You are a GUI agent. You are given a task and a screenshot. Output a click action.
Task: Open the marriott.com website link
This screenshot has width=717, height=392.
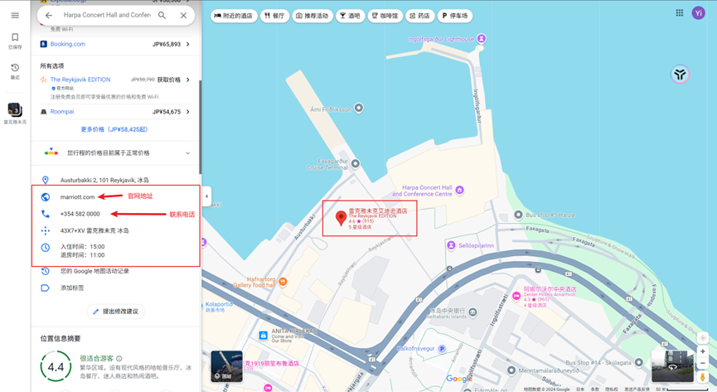click(77, 197)
